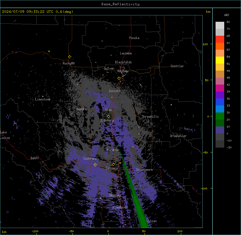Select the purple 10 dBZ legend swatch
Screen dimensions: 241x235
(220, 130)
